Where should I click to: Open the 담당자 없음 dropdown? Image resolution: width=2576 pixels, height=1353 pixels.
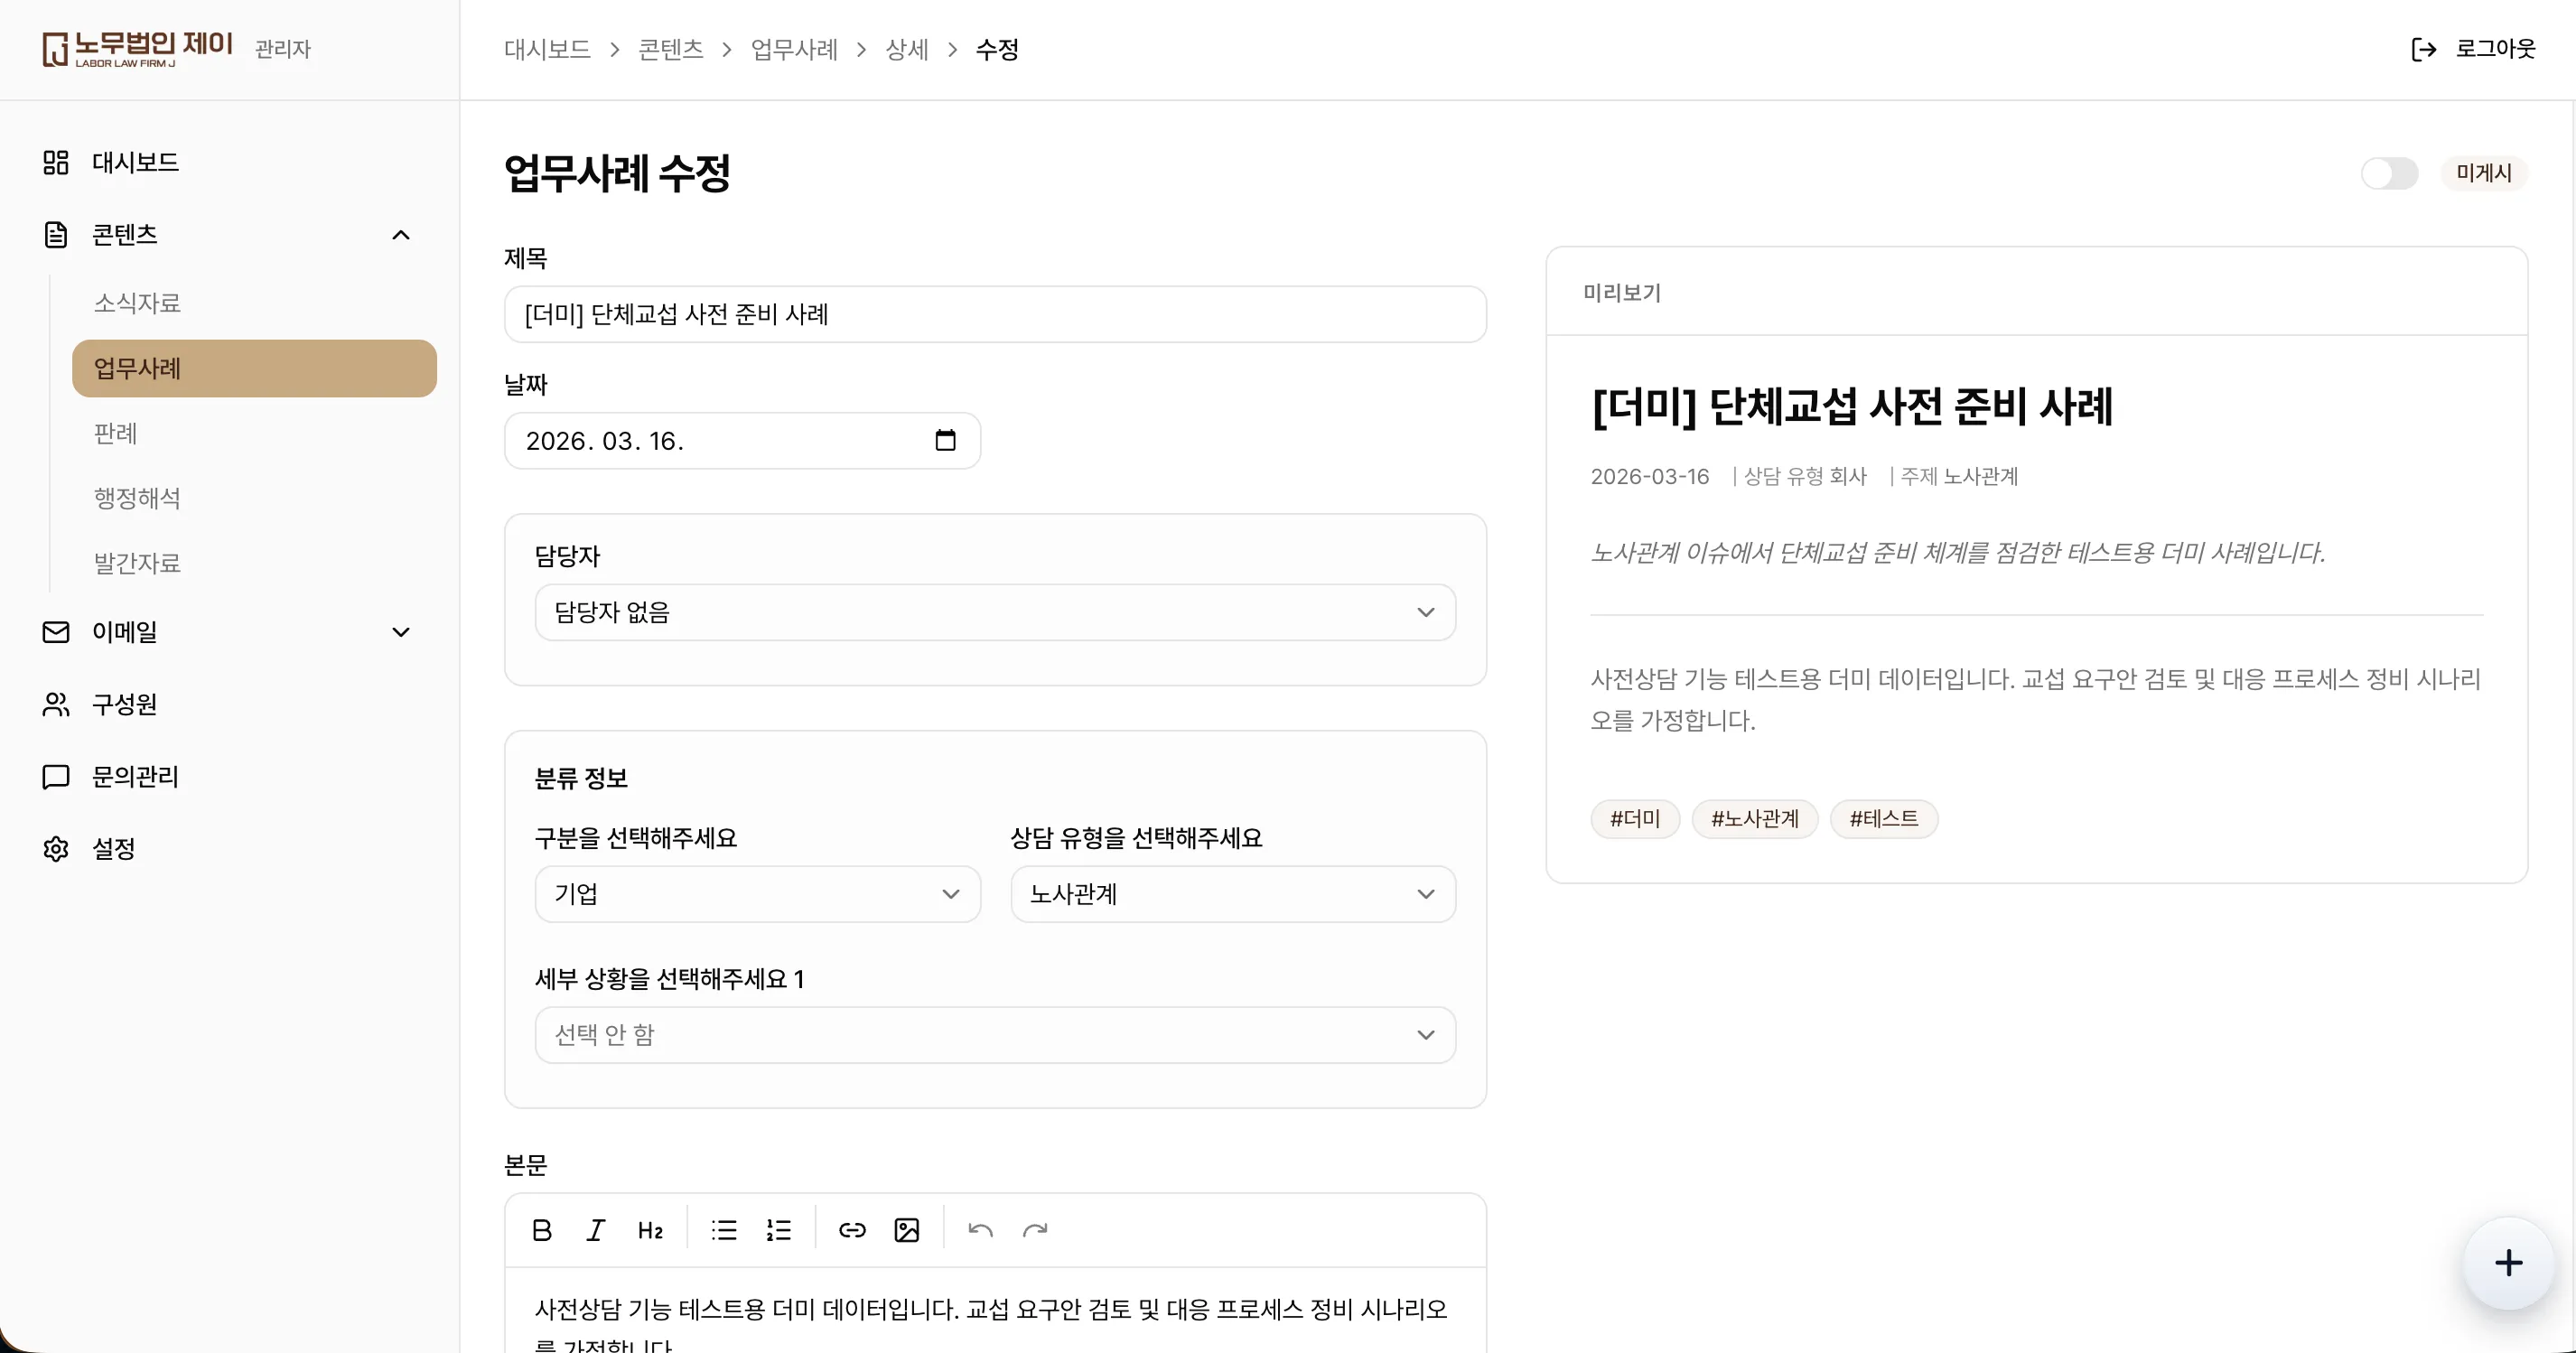995,612
